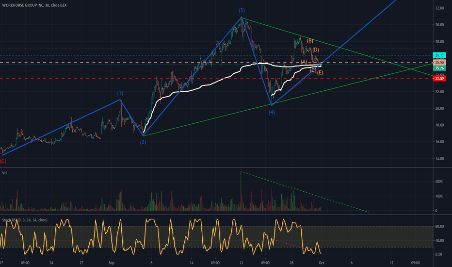
Task: Select the red 23.59 price label
Action: [439, 79]
